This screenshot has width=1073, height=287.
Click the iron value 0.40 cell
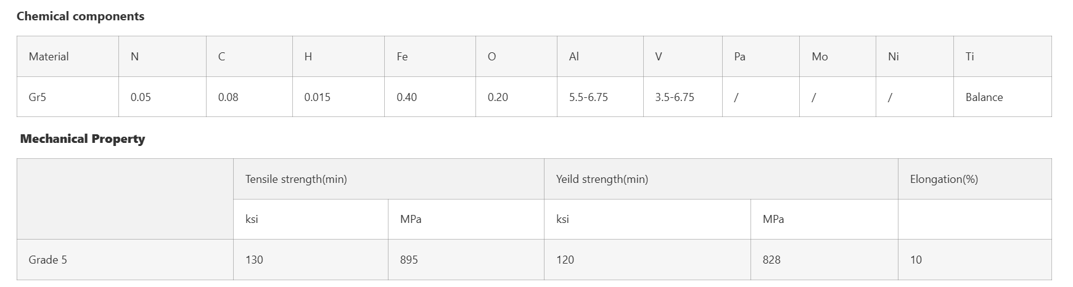[x=406, y=97]
